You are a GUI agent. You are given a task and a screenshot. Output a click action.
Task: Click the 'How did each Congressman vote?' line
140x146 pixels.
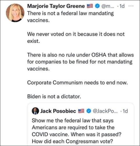click(x=72, y=141)
